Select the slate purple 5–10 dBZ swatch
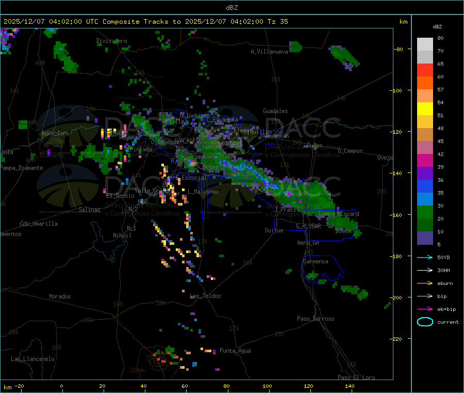The image size is (464, 393). 425,238
